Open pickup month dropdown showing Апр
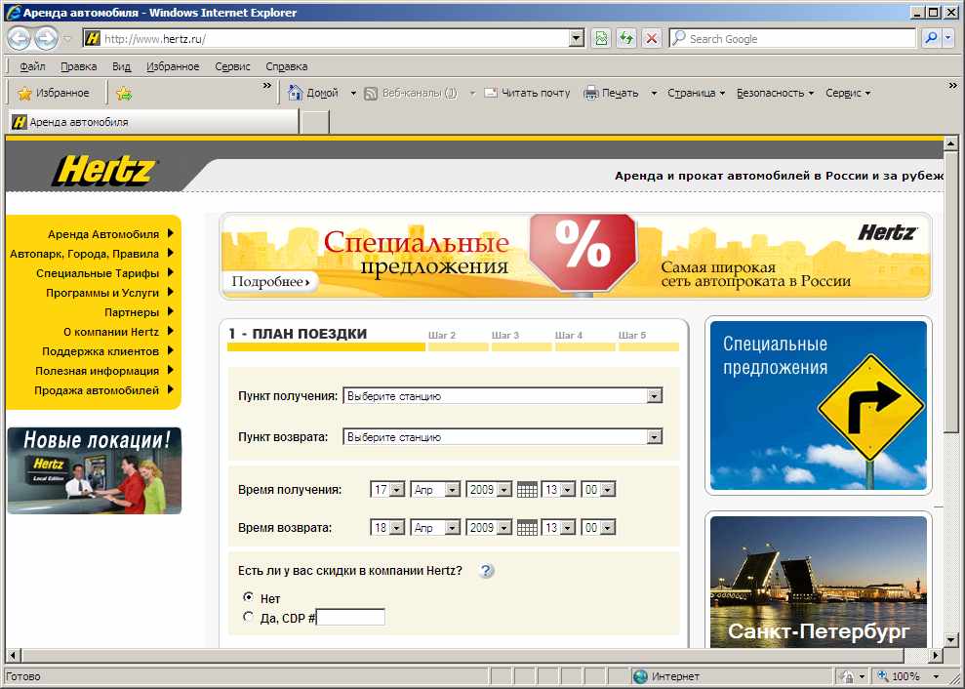 pos(435,490)
